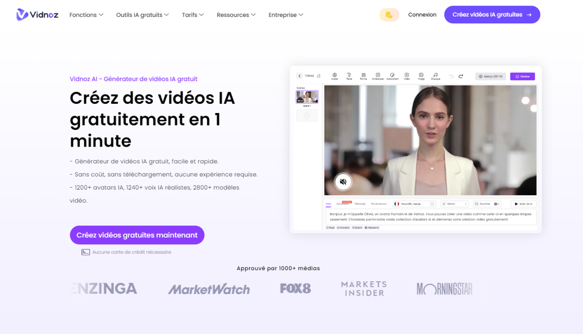583x334 pixels.
Task: Click 'Créez vidéos gratuites maintenant' button
Action: pos(137,235)
